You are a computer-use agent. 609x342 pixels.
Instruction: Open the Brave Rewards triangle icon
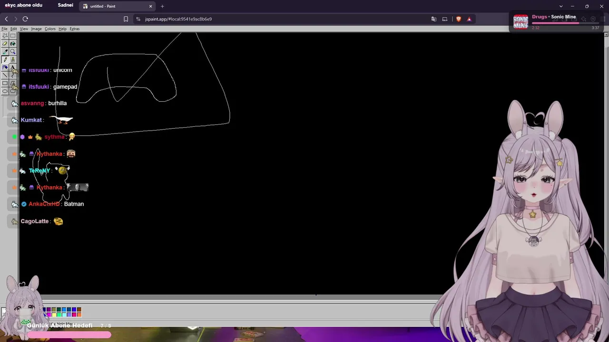coord(469,19)
